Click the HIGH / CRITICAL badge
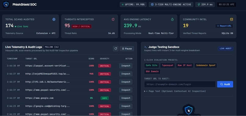The width and height of the screenshot is (246, 116). (x=81, y=26)
